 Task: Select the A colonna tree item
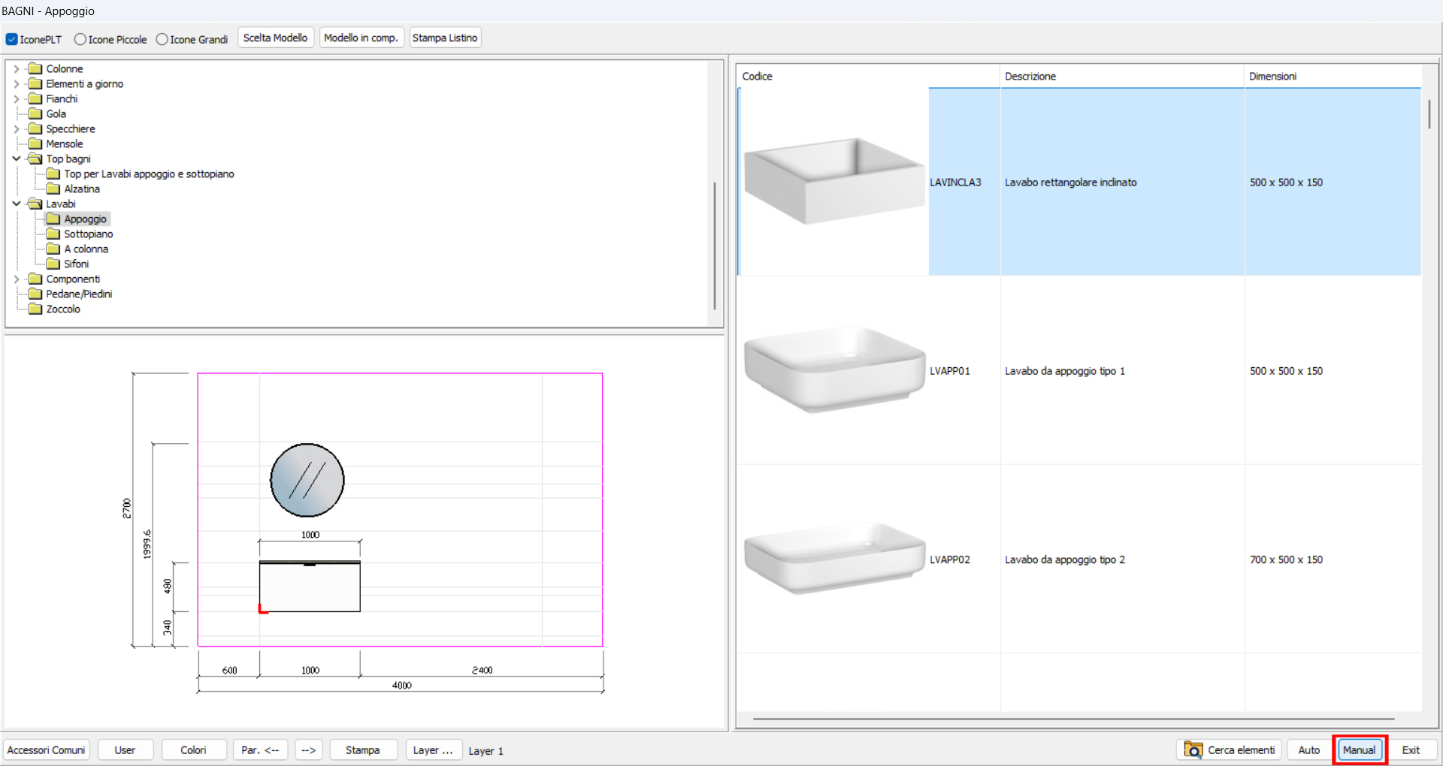point(86,249)
